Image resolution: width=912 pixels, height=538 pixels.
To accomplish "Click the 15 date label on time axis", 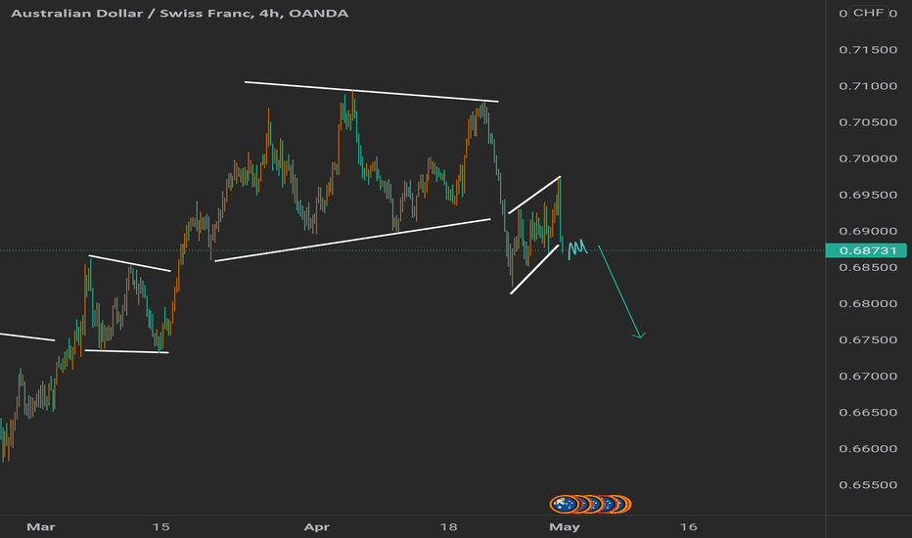I will [x=161, y=527].
